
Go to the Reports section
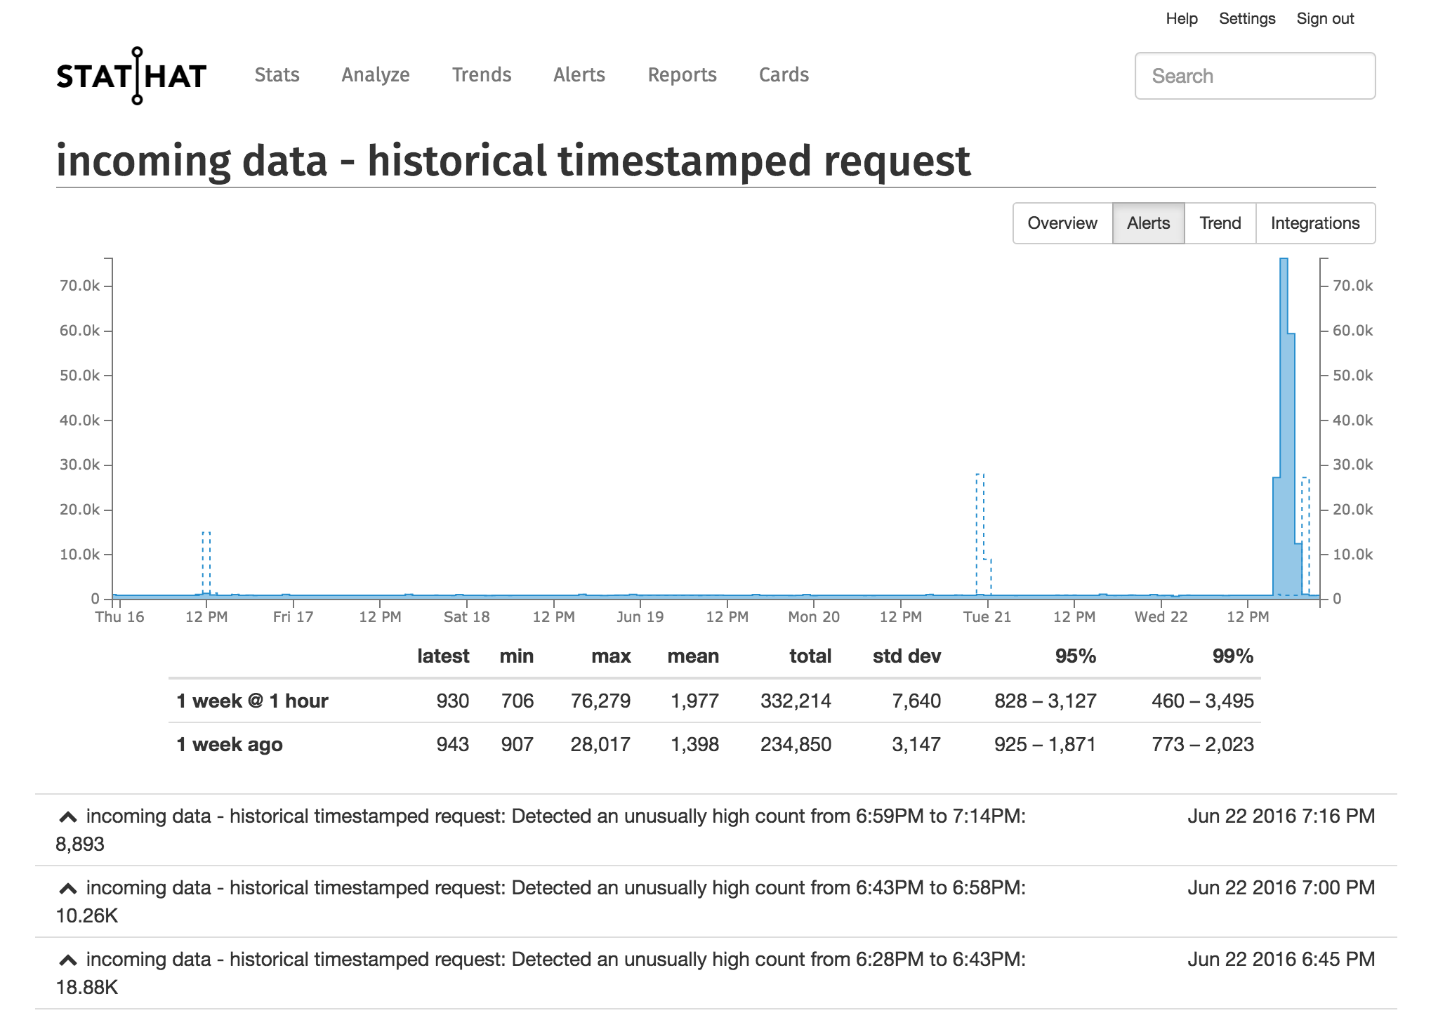pyautogui.click(x=682, y=75)
